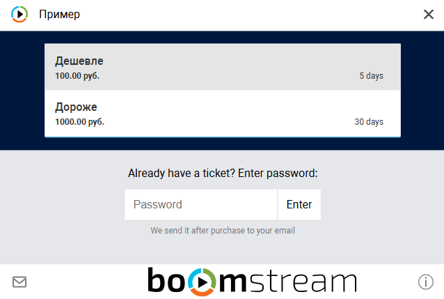Click the Enter button next to Password
Image resolution: width=444 pixels, height=299 pixels.
[x=299, y=204]
